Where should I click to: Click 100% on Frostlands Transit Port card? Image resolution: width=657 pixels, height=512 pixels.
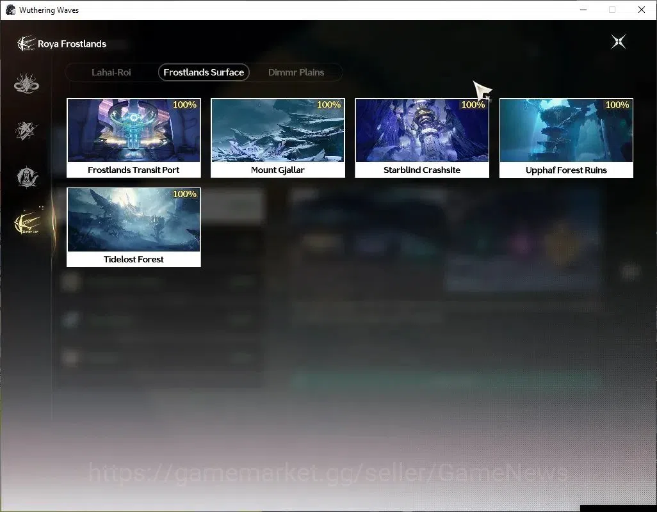tap(184, 105)
